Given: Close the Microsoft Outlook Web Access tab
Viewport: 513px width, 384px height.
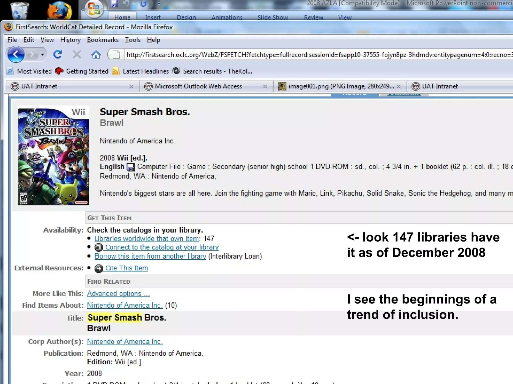Looking at the screenshot, I should (265, 86).
